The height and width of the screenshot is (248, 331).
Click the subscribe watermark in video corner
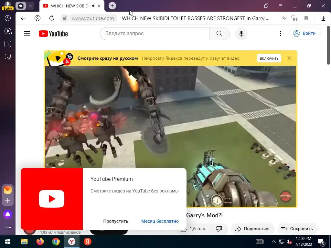click(x=286, y=196)
